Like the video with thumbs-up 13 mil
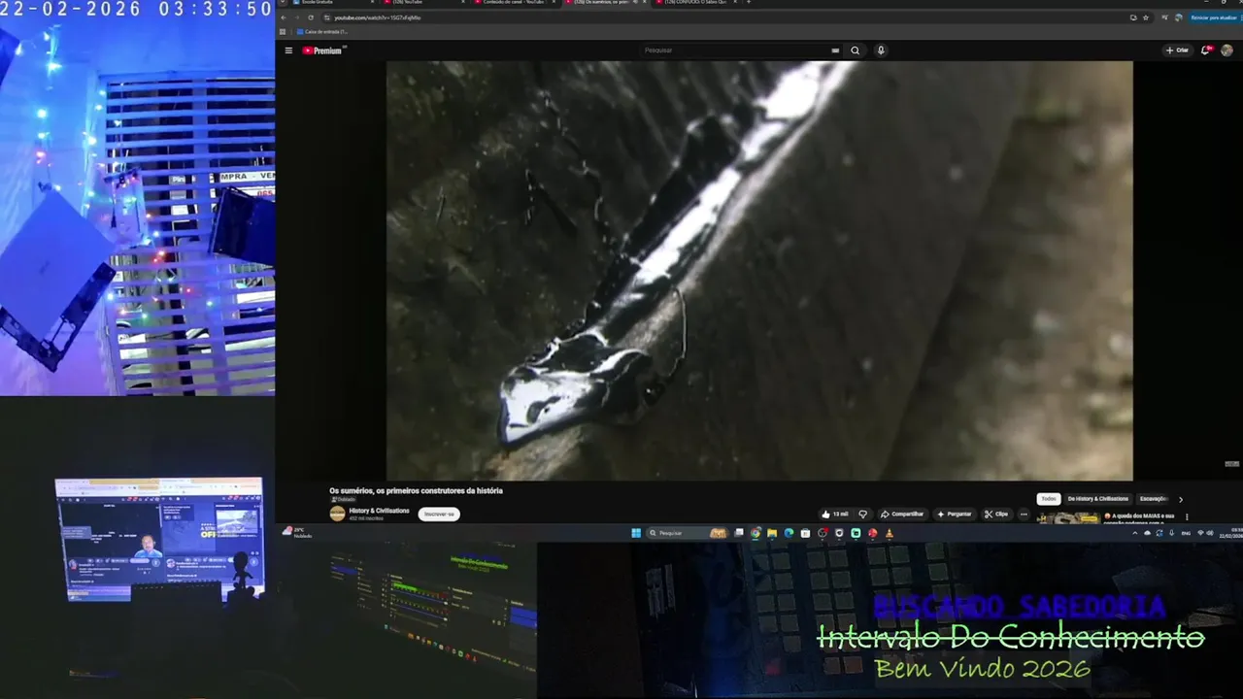The width and height of the screenshot is (1243, 699). point(834,514)
